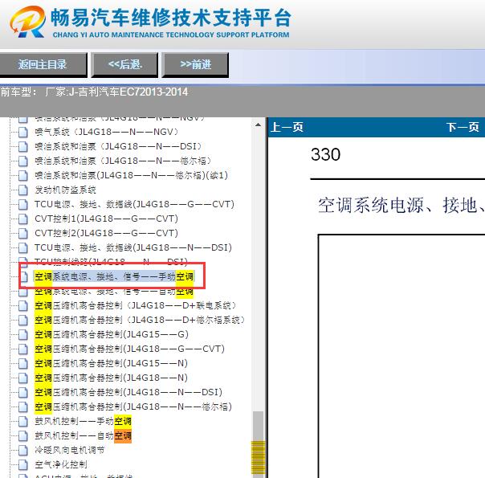The width and height of the screenshot is (485, 478).
Task: Click document icon beside CVT控制2(JL4G18——G——CVT)
Action: (x=23, y=233)
